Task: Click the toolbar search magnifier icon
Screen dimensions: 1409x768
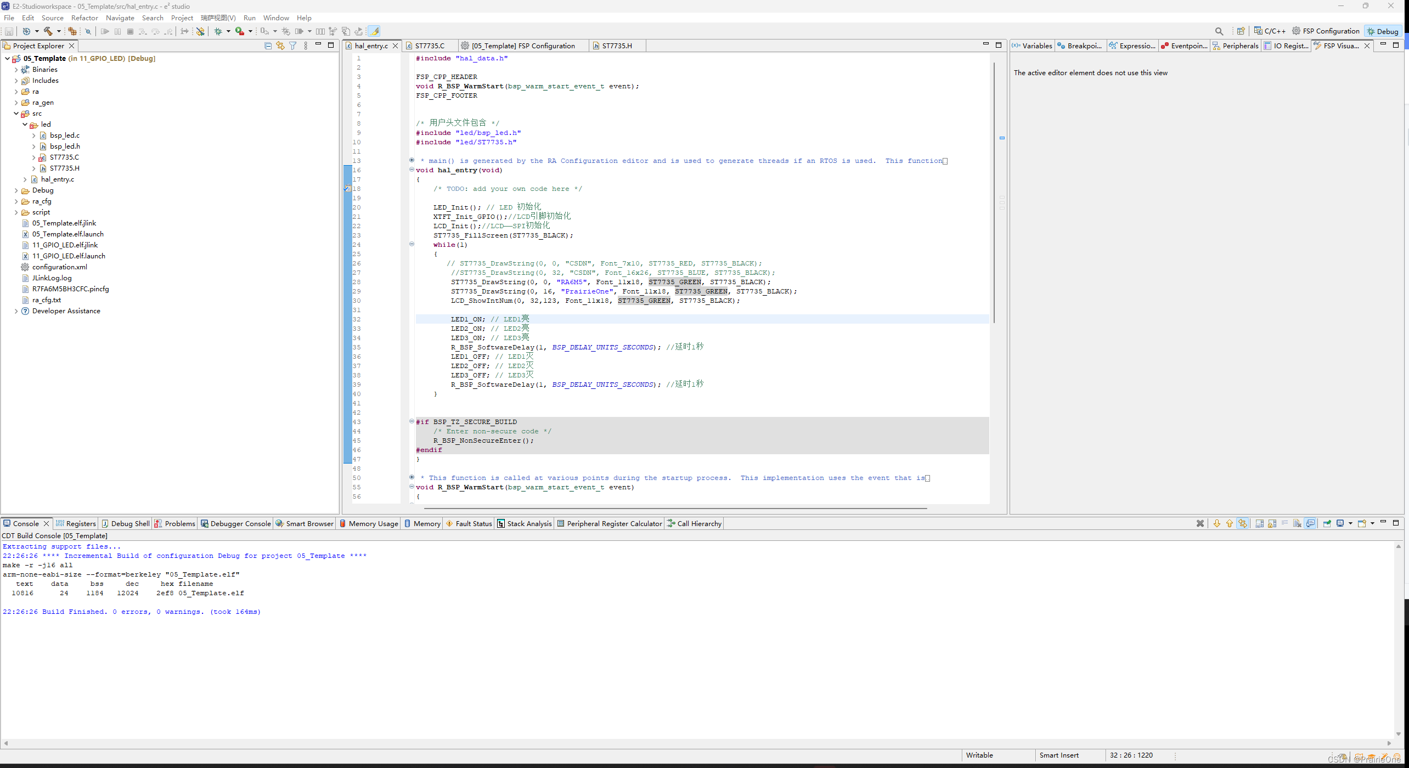Action: pos(1219,31)
